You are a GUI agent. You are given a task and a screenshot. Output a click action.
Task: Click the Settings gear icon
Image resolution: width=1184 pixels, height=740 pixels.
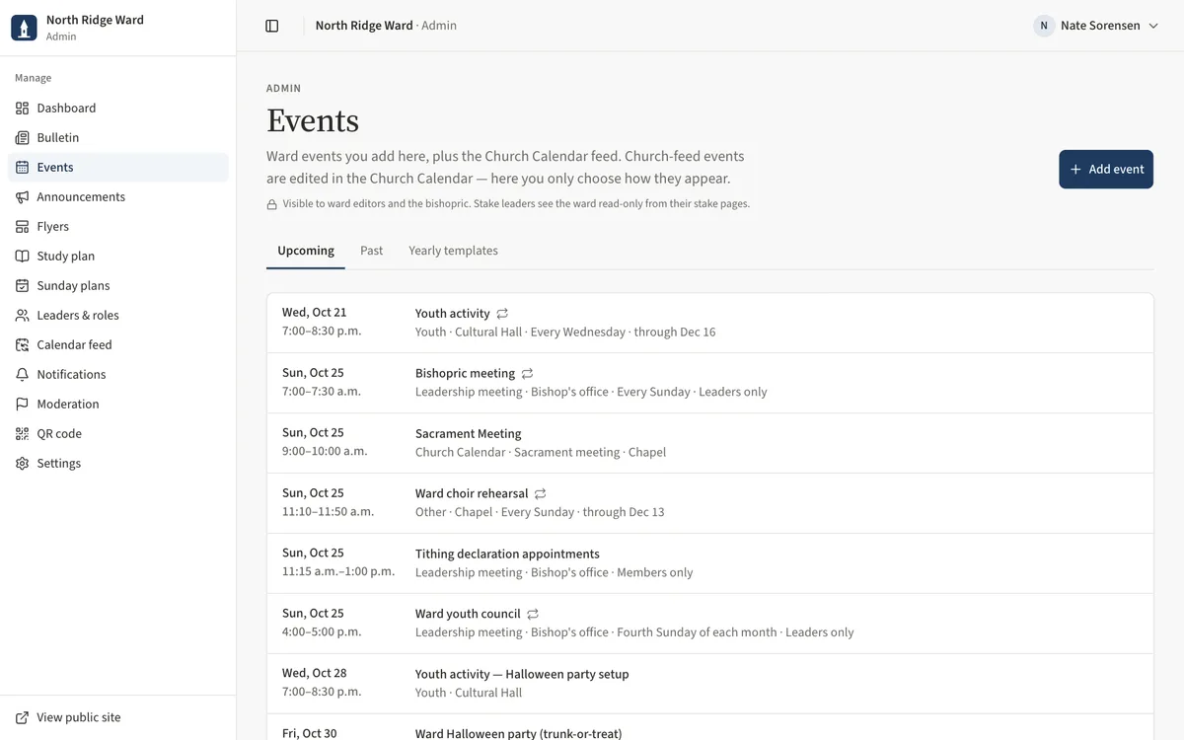click(22, 464)
